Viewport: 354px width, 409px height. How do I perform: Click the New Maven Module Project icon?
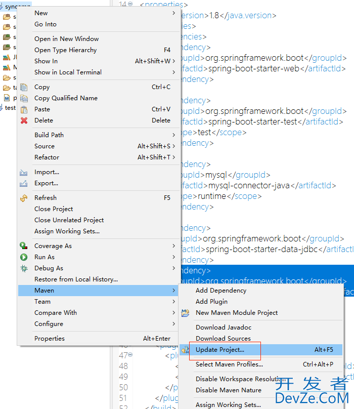click(185, 313)
